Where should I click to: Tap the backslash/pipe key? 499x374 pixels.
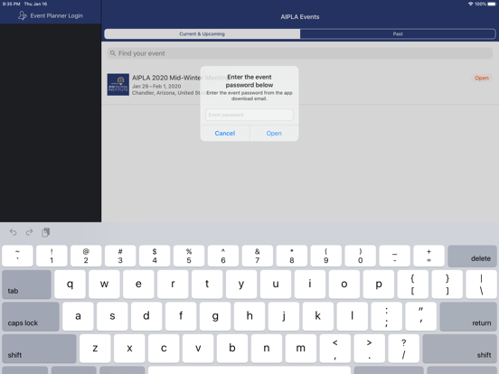click(481, 285)
